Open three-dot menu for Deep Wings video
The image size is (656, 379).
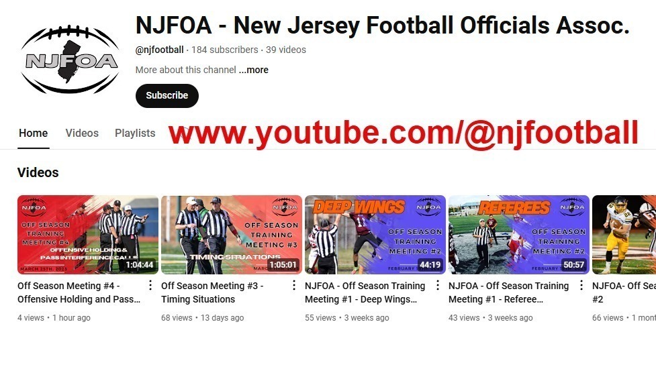tap(438, 285)
